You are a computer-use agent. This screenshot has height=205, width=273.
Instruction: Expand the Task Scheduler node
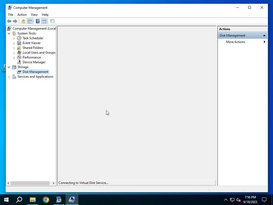point(14,38)
